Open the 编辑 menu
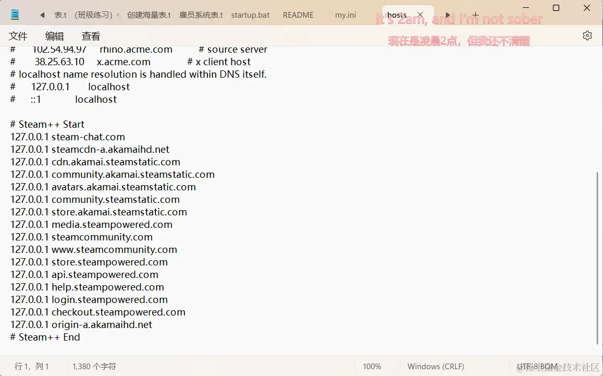Viewport: 603px width, 376px height. tap(54, 36)
